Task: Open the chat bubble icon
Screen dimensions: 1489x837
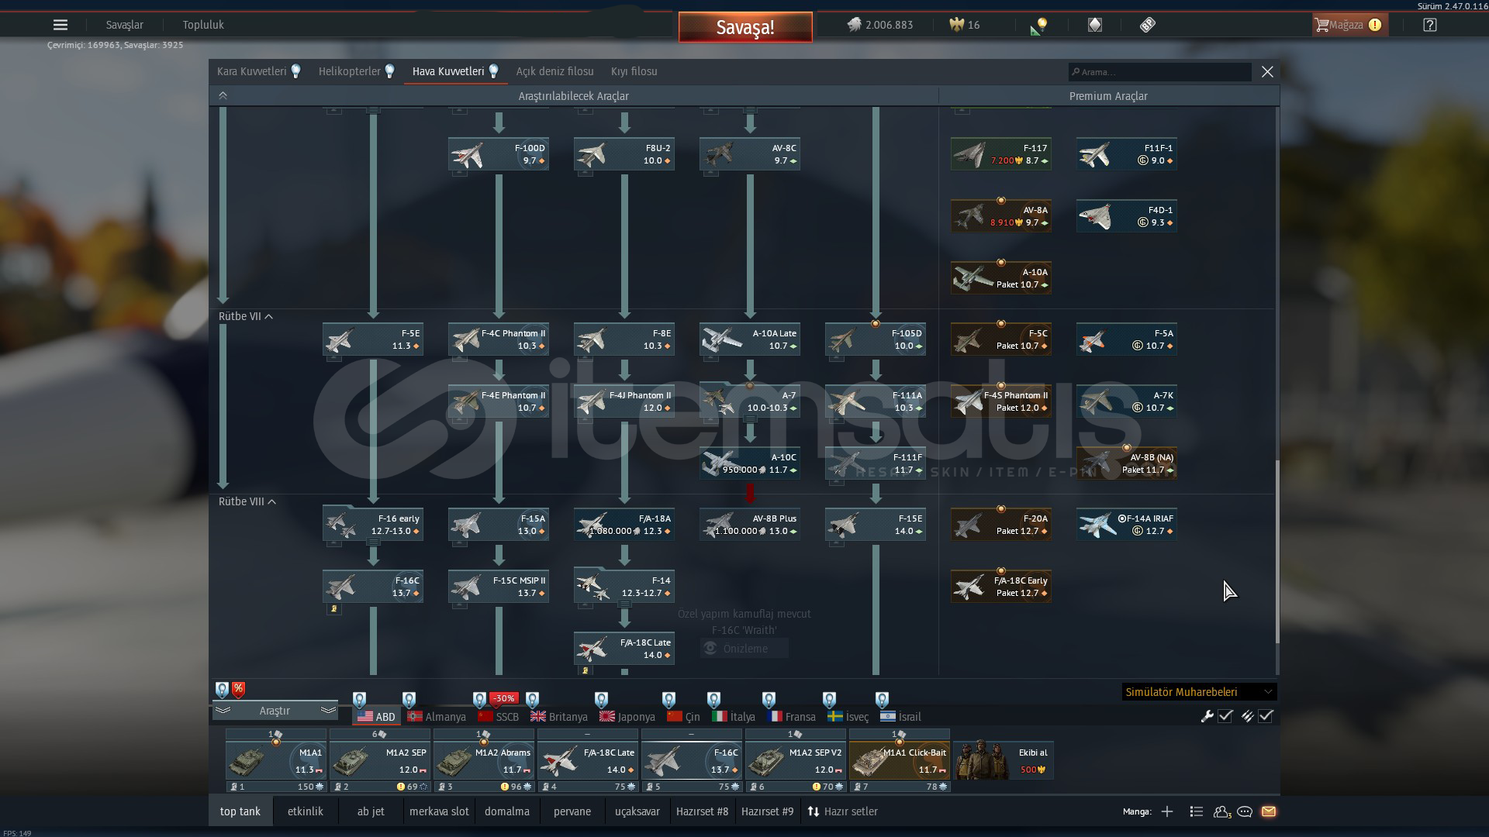Action: tap(1245, 811)
